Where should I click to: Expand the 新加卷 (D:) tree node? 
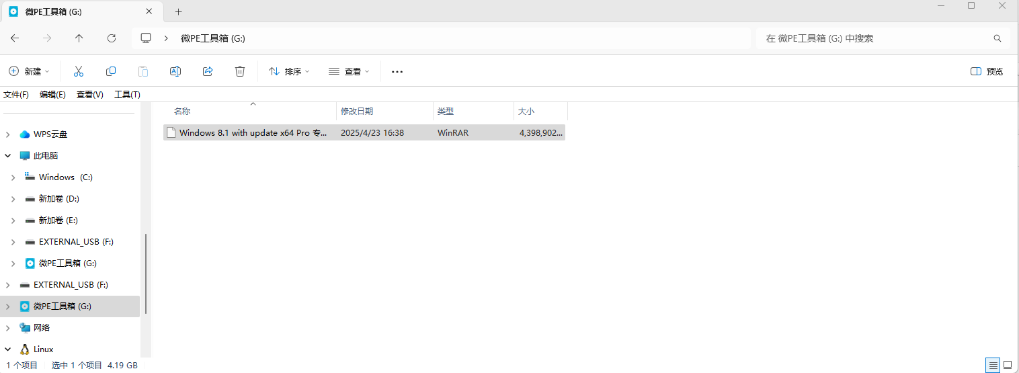coord(13,199)
